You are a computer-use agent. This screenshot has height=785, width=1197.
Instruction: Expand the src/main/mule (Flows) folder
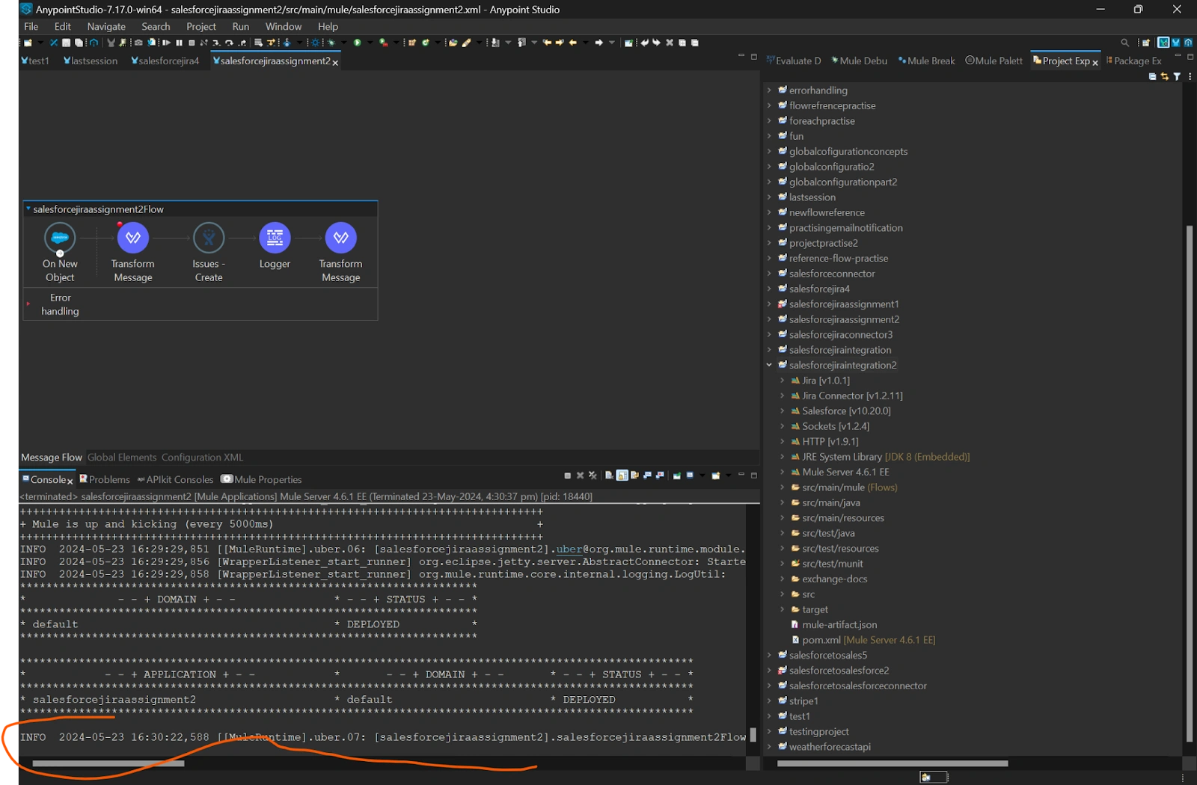click(783, 487)
